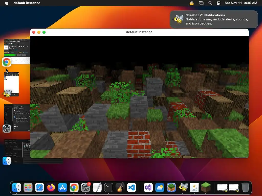Click the date and time in menu bar
Screen dimensions: 262x196
(241, 3)
